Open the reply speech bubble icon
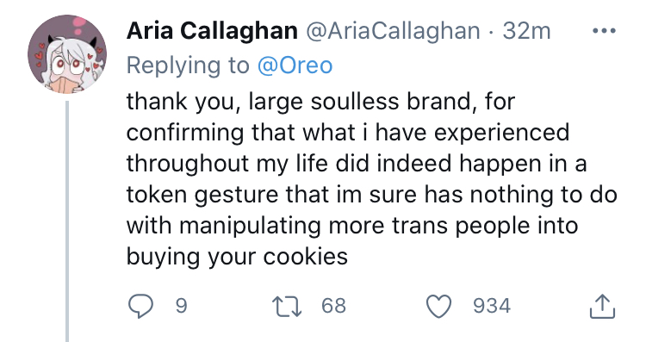646x342 pixels. [140, 306]
